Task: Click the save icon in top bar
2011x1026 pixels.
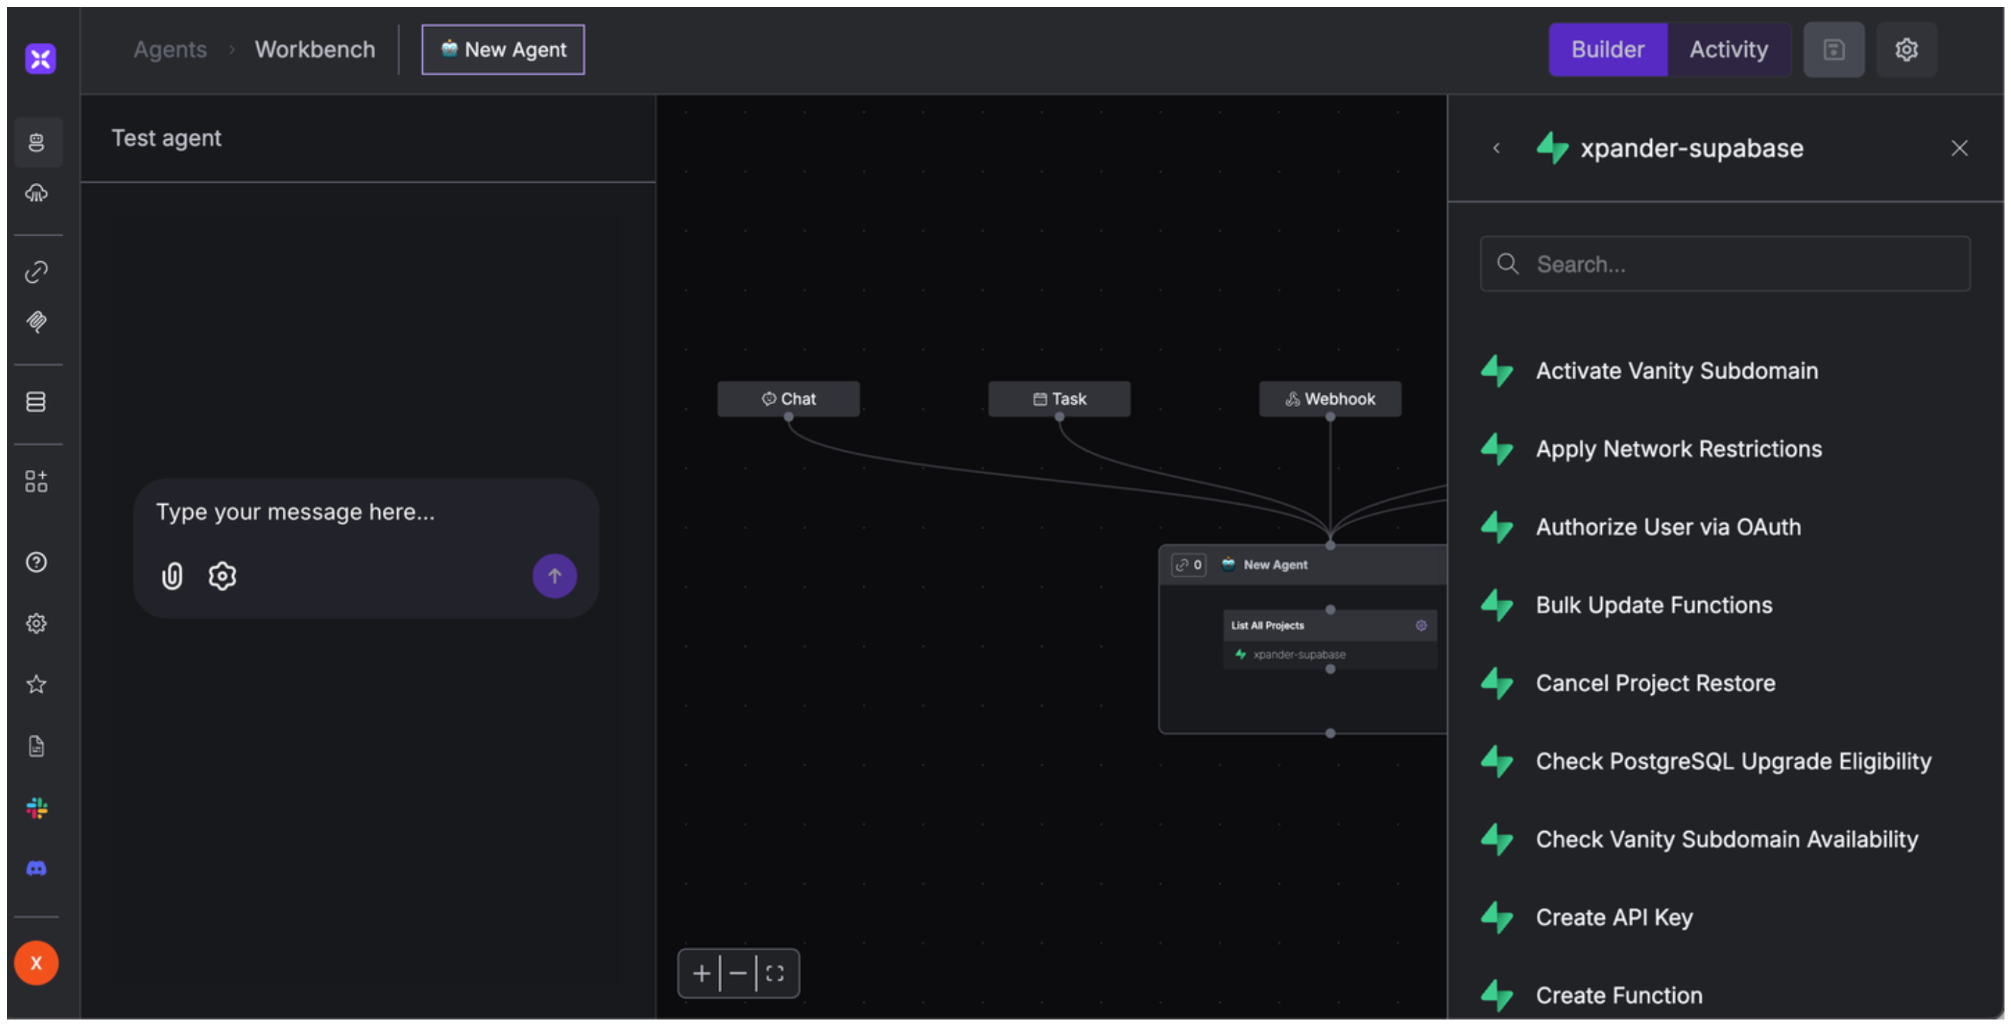Action: coord(1833,50)
